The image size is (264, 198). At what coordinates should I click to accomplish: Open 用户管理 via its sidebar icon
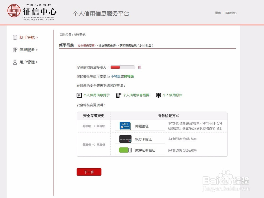(15, 62)
